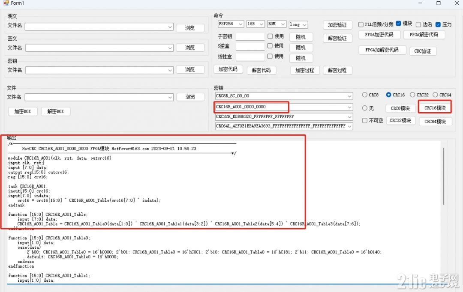Focus the S逆盒 input field
463x292 pixels.
(250, 46)
